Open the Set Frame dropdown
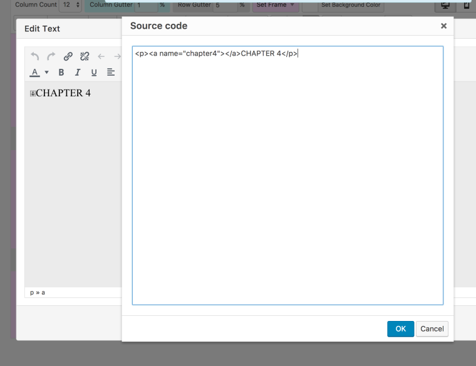Image resolution: width=476 pixels, height=366 pixels. click(275, 5)
